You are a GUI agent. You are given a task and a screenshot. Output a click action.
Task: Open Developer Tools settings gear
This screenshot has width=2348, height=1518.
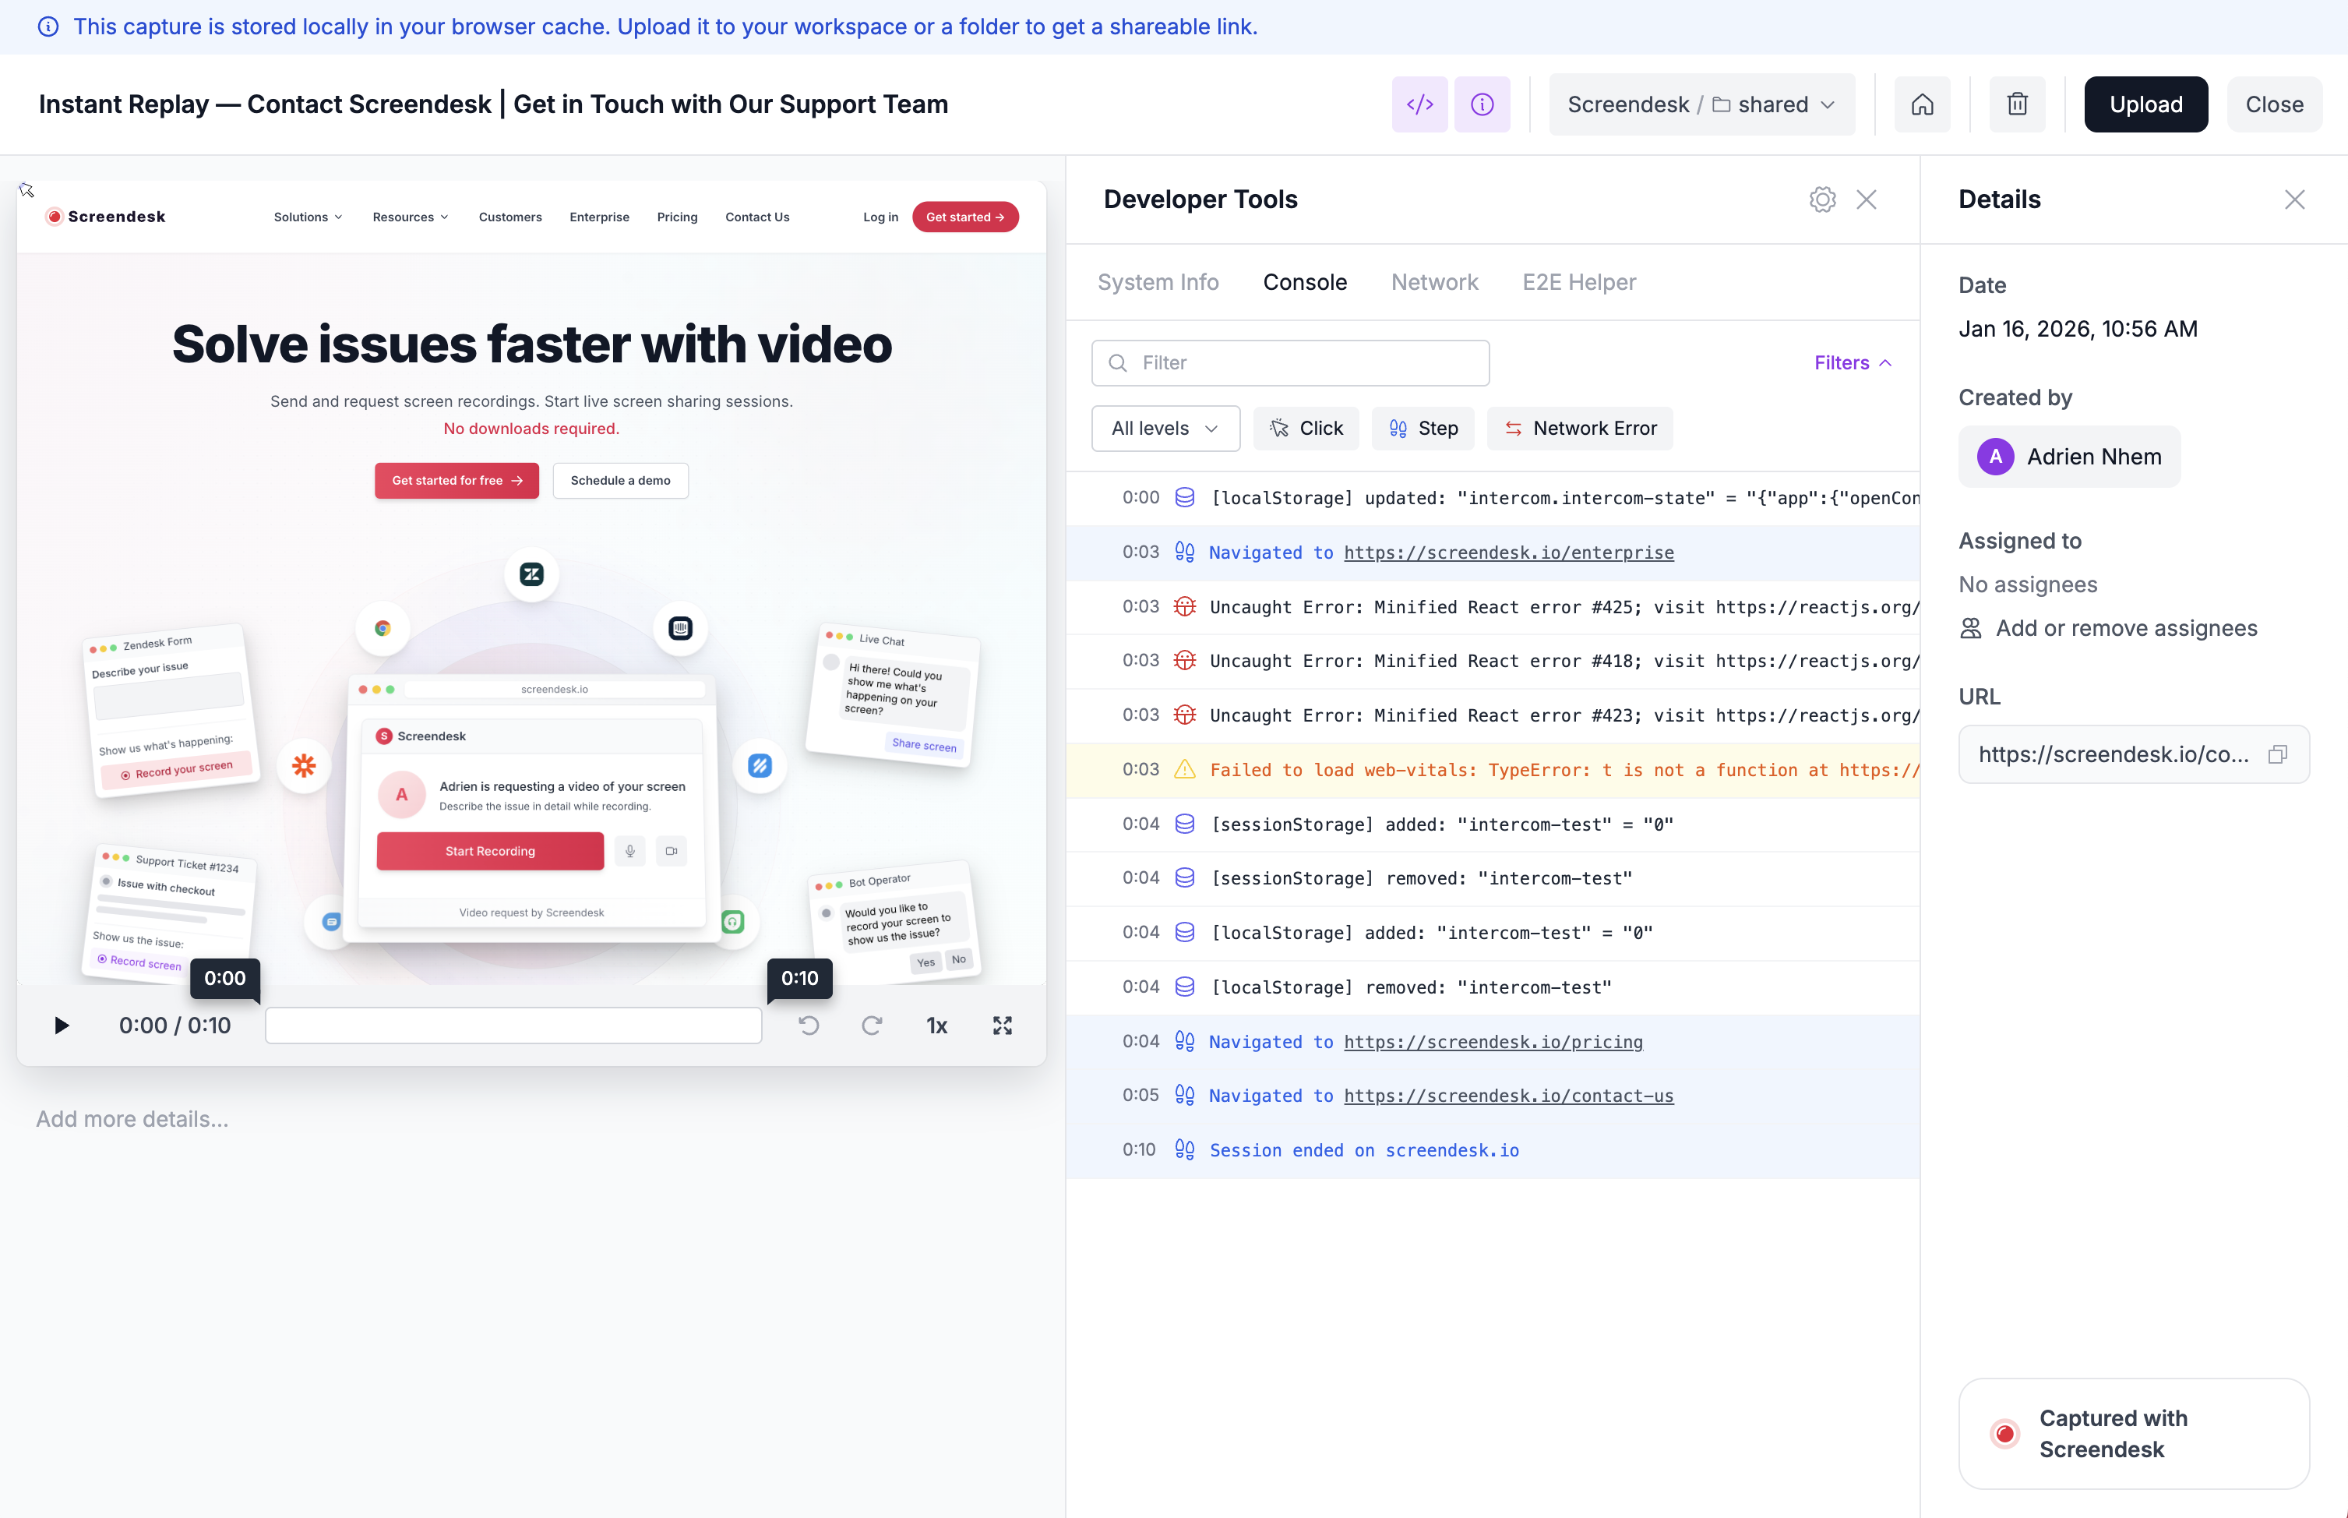pos(1822,199)
